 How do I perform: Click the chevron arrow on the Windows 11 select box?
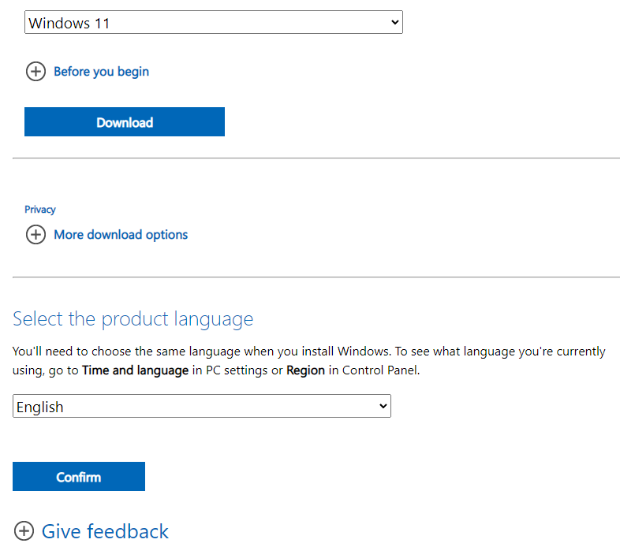tap(395, 23)
